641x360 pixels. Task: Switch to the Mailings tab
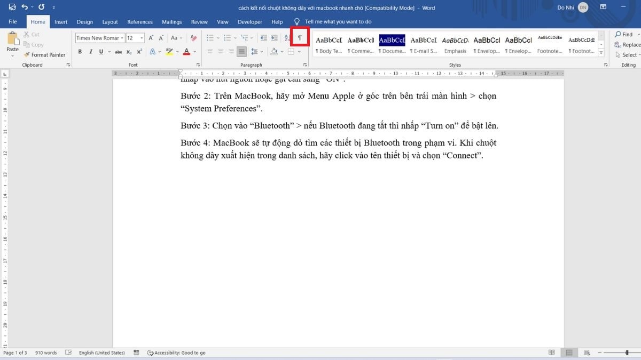pyautogui.click(x=172, y=22)
